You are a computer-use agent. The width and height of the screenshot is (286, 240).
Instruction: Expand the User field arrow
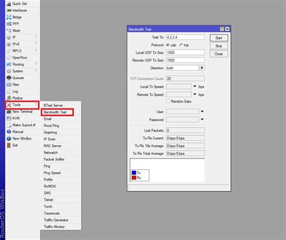coord(202,111)
